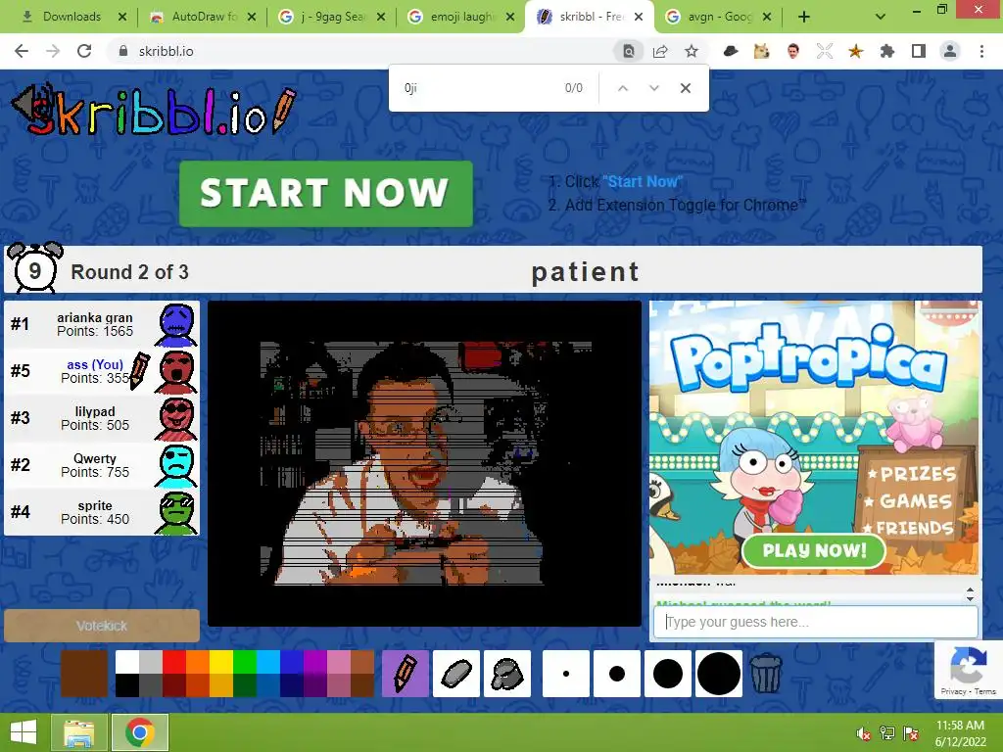Toggle the browser side panel
1003x752 pixels.
click(919, 51)
